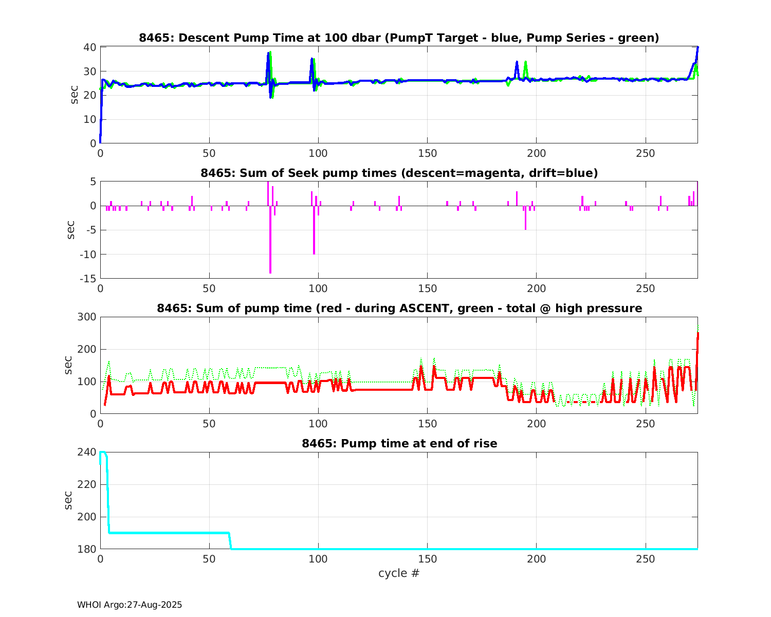Click the cyan line's drop near cycle 60
The width and height of the screenshot is (771, 617).
pyautogui.click(x=230, y=541)
